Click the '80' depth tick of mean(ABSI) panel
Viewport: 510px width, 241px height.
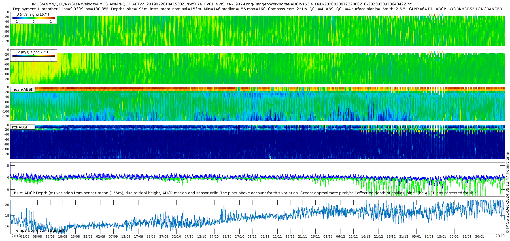[x=7, y=107]
